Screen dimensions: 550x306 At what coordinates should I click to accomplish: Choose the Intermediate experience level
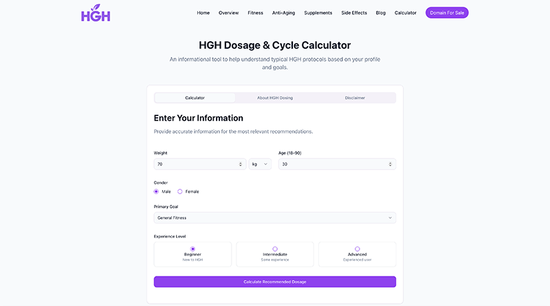(x=275, y=254)
